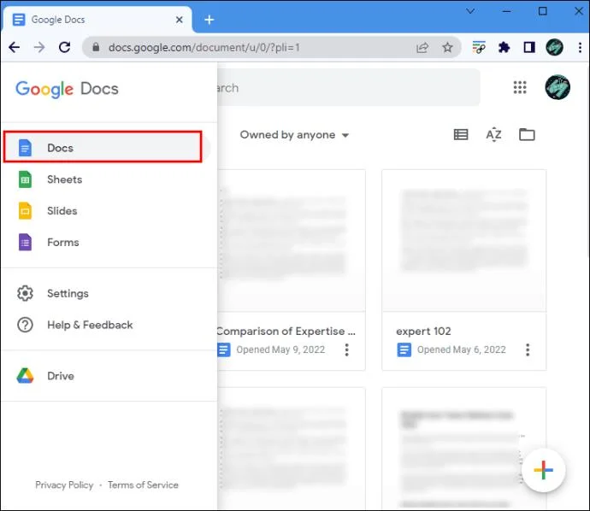Open more options for expert 102 document
Screen dimensions: 590x511
point(528,349)
